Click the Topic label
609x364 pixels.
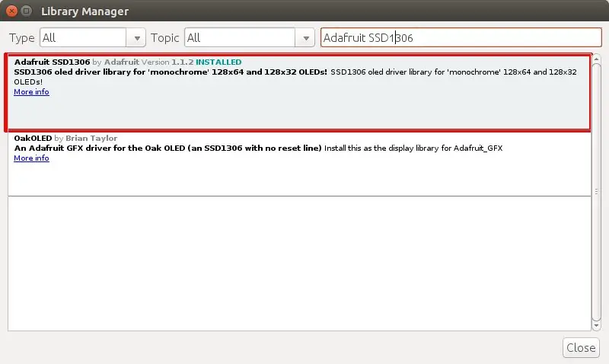coord(164,37)
